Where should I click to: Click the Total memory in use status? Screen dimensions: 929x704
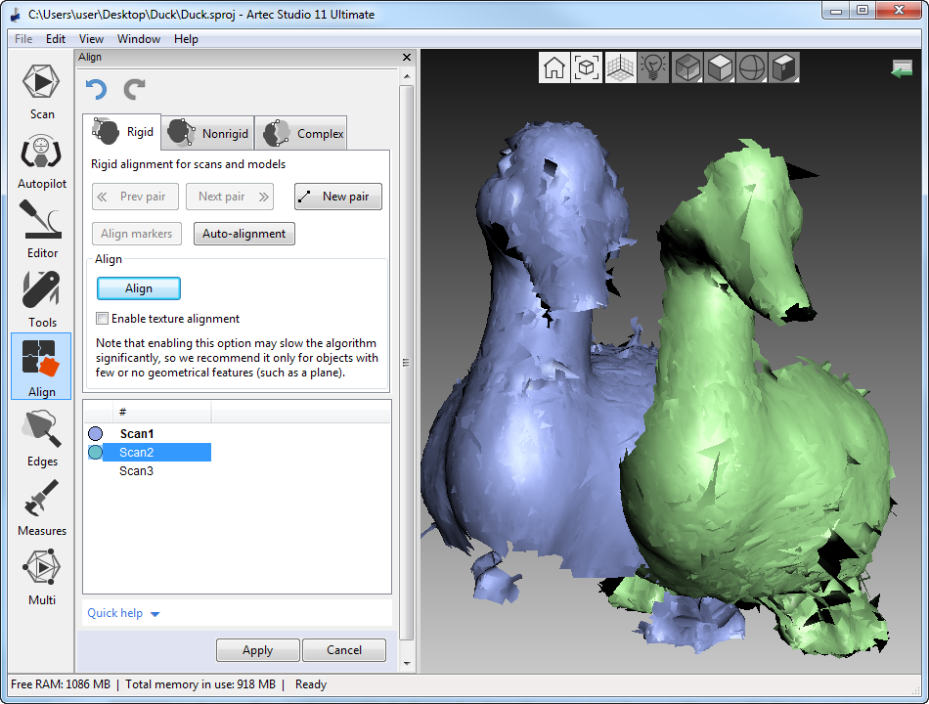pos(200,684)
